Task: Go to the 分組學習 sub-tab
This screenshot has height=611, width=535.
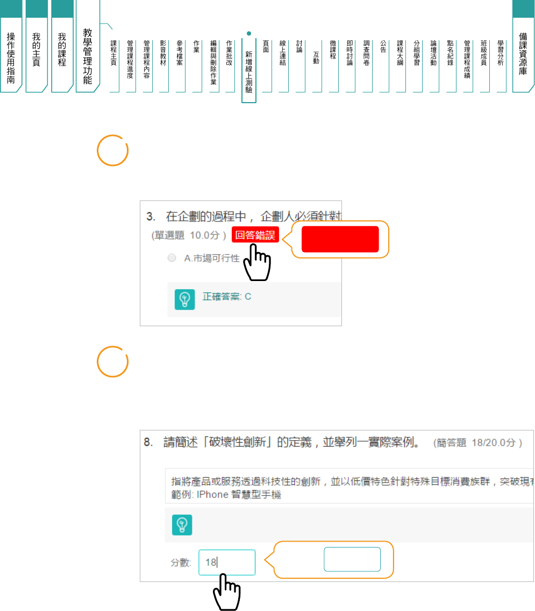Action: [x=417, y=66]
